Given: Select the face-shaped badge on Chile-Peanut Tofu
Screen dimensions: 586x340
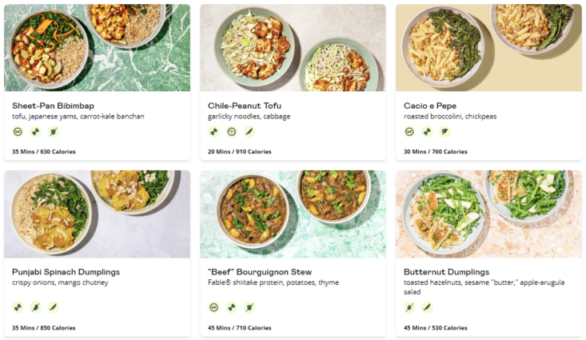Looking at the screenshot, I should click(232, 132).
